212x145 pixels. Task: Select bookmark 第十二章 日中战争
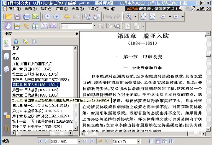[37, 127]
